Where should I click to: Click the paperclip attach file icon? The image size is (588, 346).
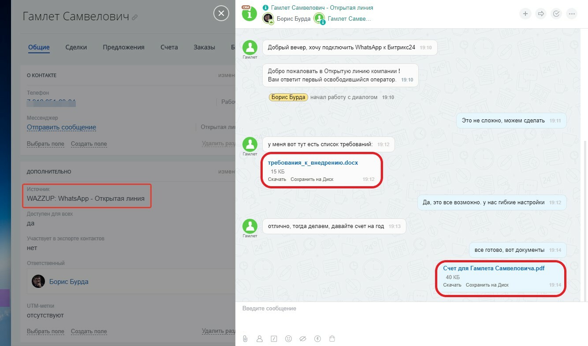pos(245,339)
